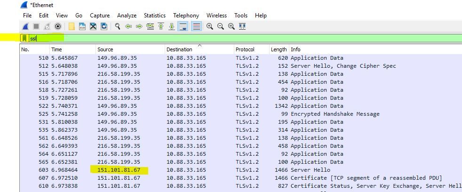
Task: Open the Help menu
Action: pos(261,16)
